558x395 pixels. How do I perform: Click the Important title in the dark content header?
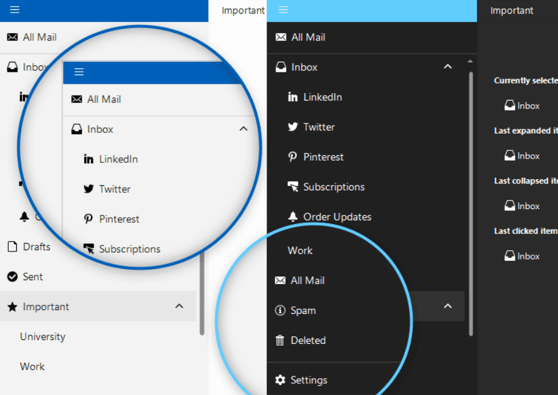pyautogui.click(x=512, y=11)
